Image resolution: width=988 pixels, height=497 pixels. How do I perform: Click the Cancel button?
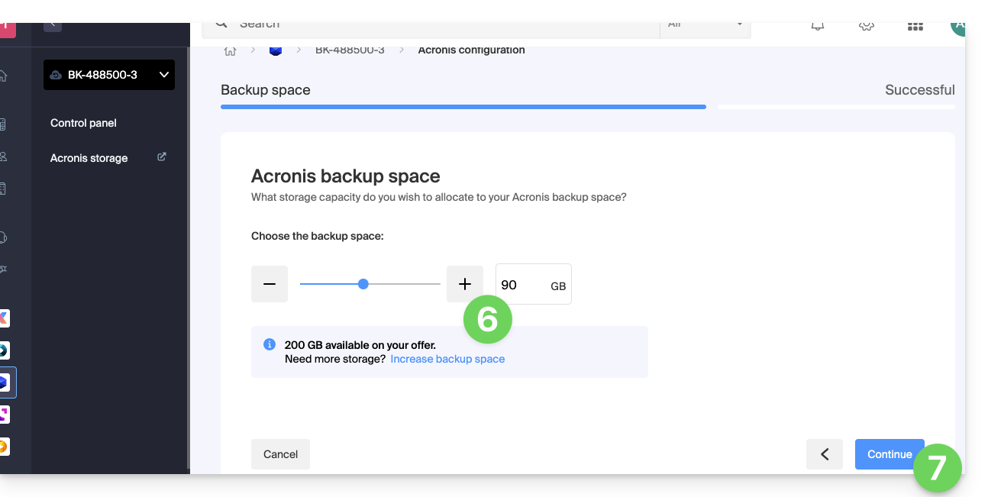point(280,454)
